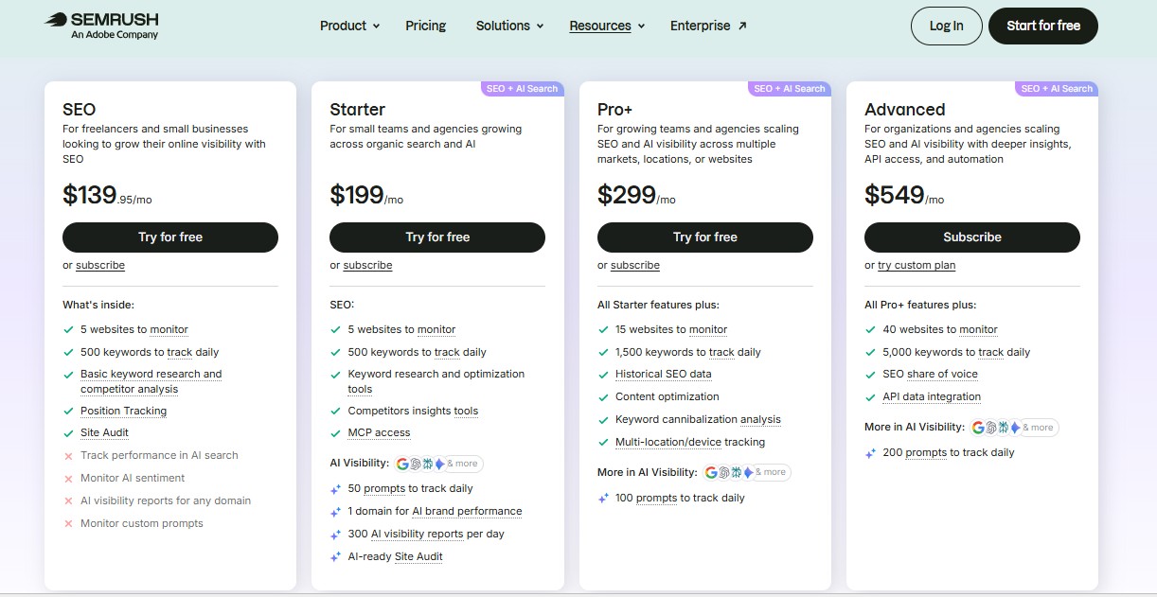
Task: Click 'MCP access' feature in Starter
Action: pos(379,432)
